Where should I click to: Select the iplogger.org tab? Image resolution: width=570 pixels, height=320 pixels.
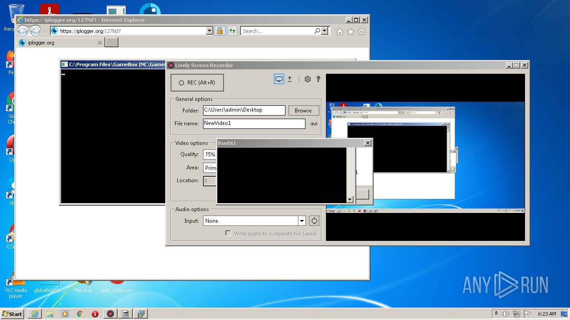[61, 43]
